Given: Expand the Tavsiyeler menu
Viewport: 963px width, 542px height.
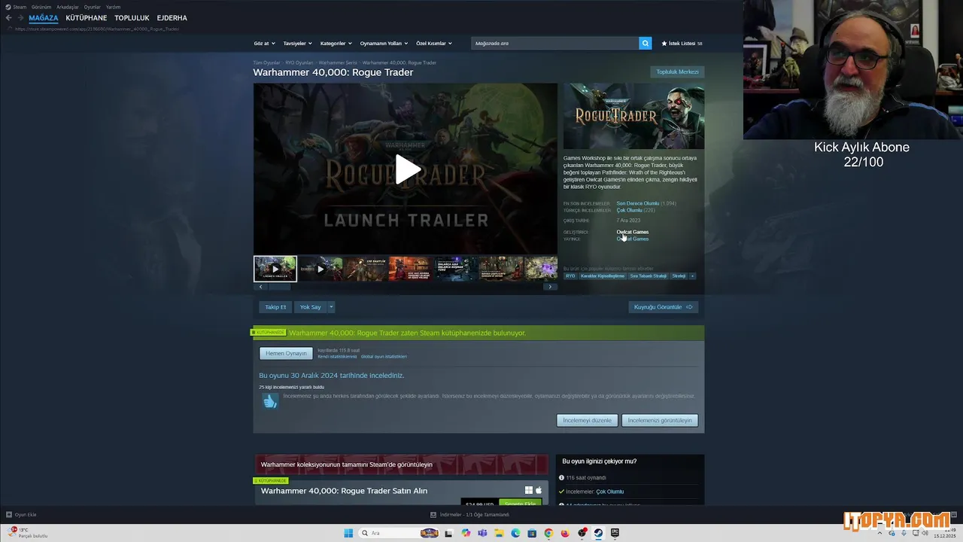Looking at the screenshot, I should 297,44.
